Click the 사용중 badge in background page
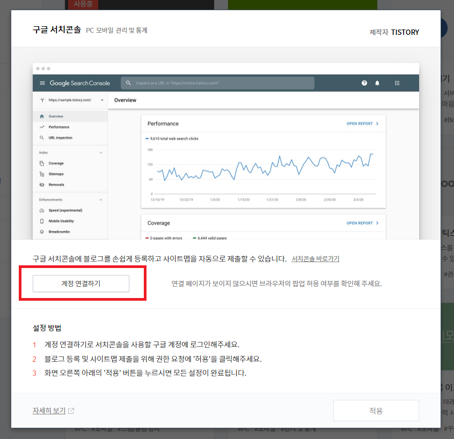The width and height of the screenshot is (454, 439). [83, 4]
